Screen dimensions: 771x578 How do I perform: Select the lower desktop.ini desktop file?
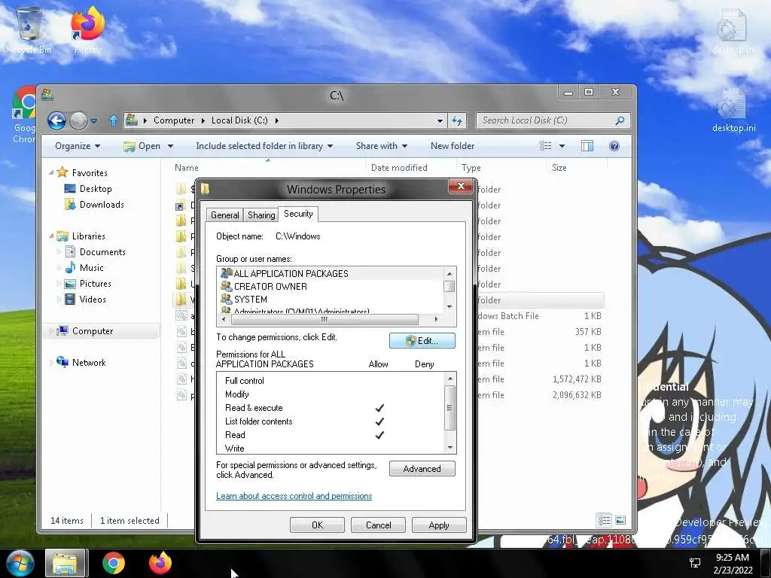click(x=733, y=112)
